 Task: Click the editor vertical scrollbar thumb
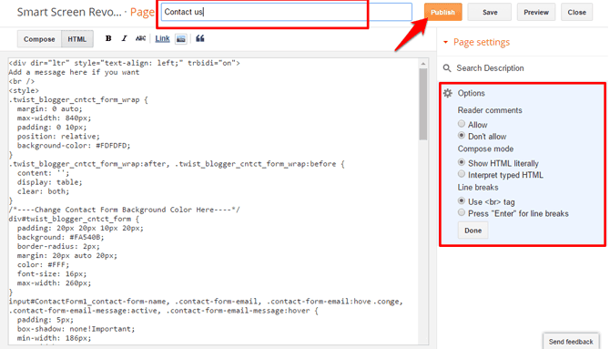point(423,104)
